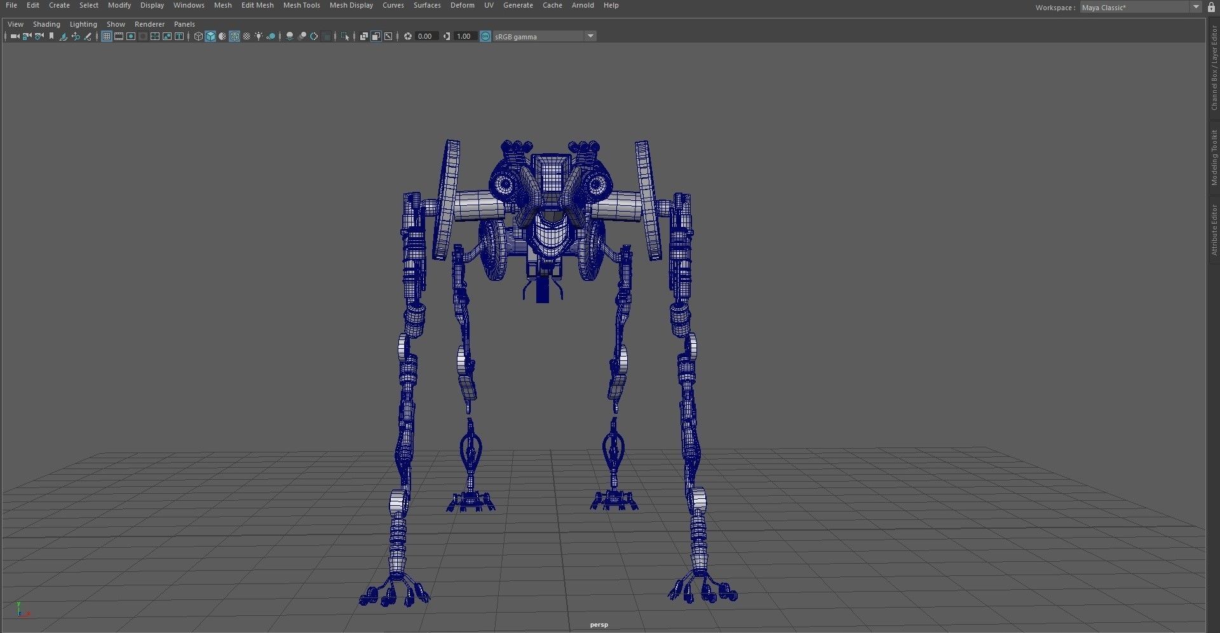The image size is (1220, 633).
Task: Toggle Screen Space Ambient Occlusion icon
Action: coord(290,36)
